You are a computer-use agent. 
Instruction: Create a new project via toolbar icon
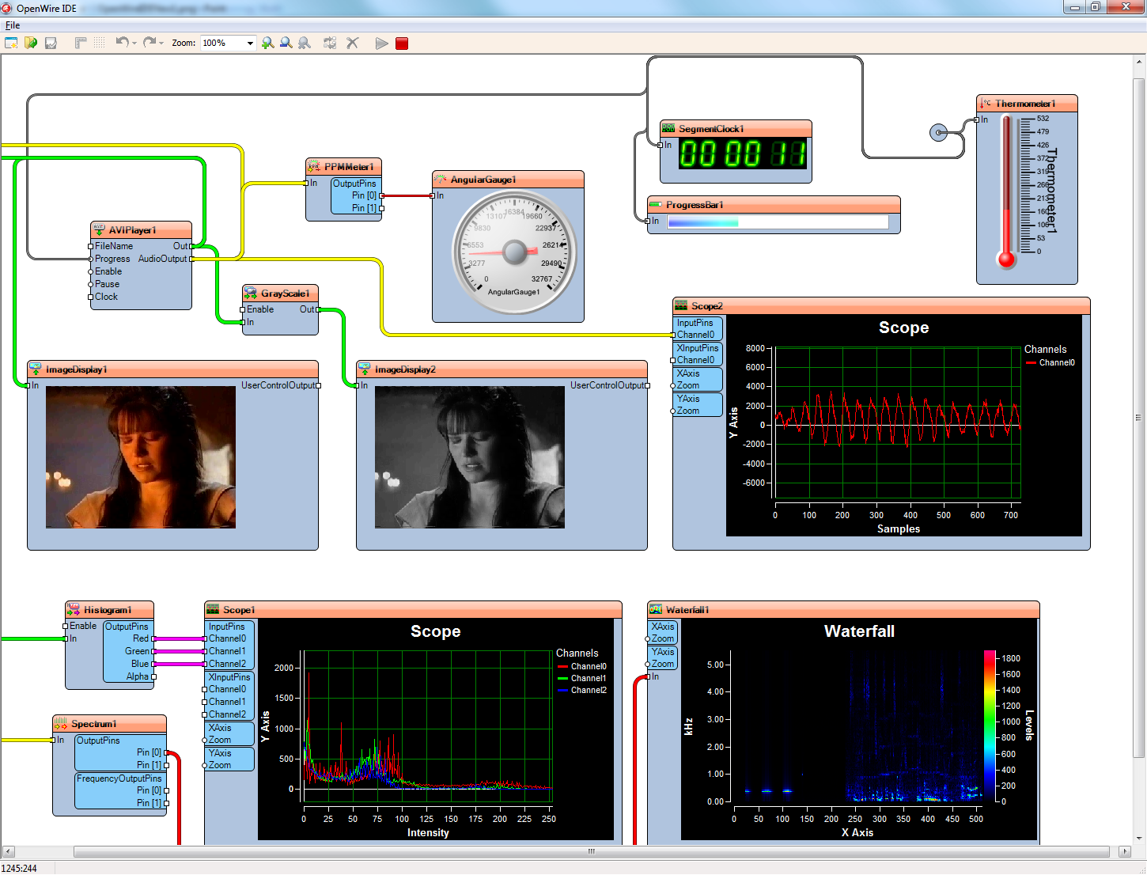[11, 43]
